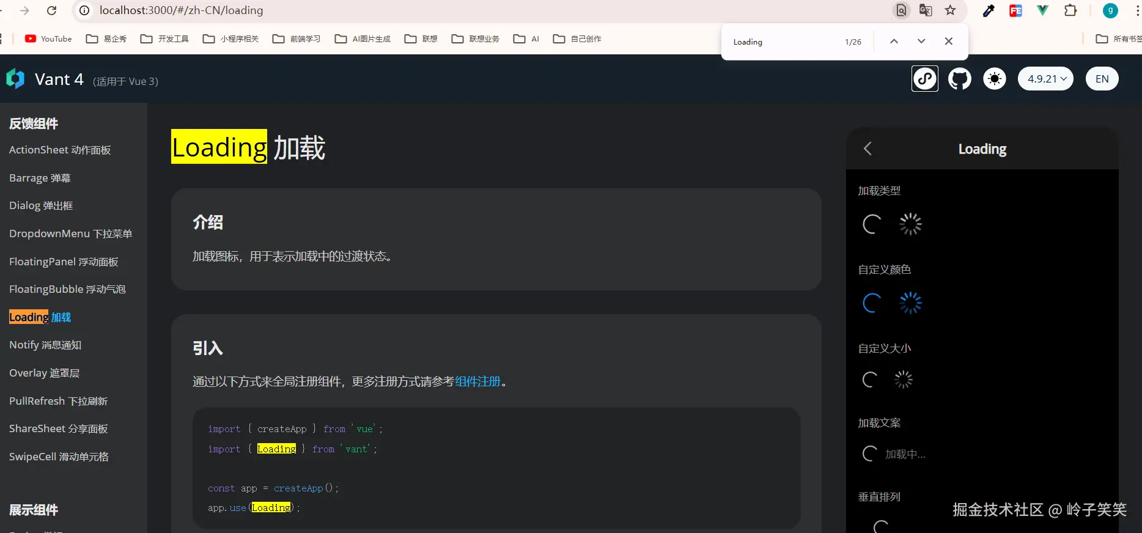Viewport: 1142px width, 533px height.
Task: Follow the 组件注册 link
Action: [x=477, y=381]
